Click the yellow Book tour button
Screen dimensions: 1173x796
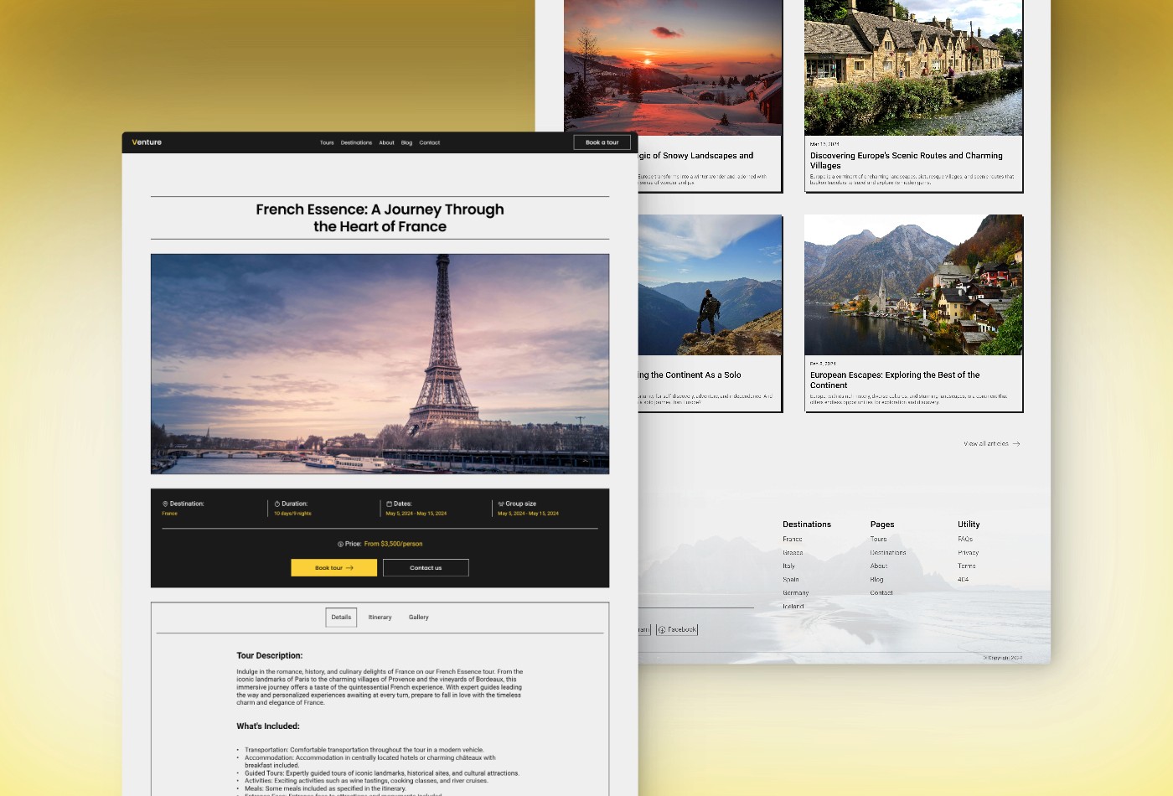(333, 567)
